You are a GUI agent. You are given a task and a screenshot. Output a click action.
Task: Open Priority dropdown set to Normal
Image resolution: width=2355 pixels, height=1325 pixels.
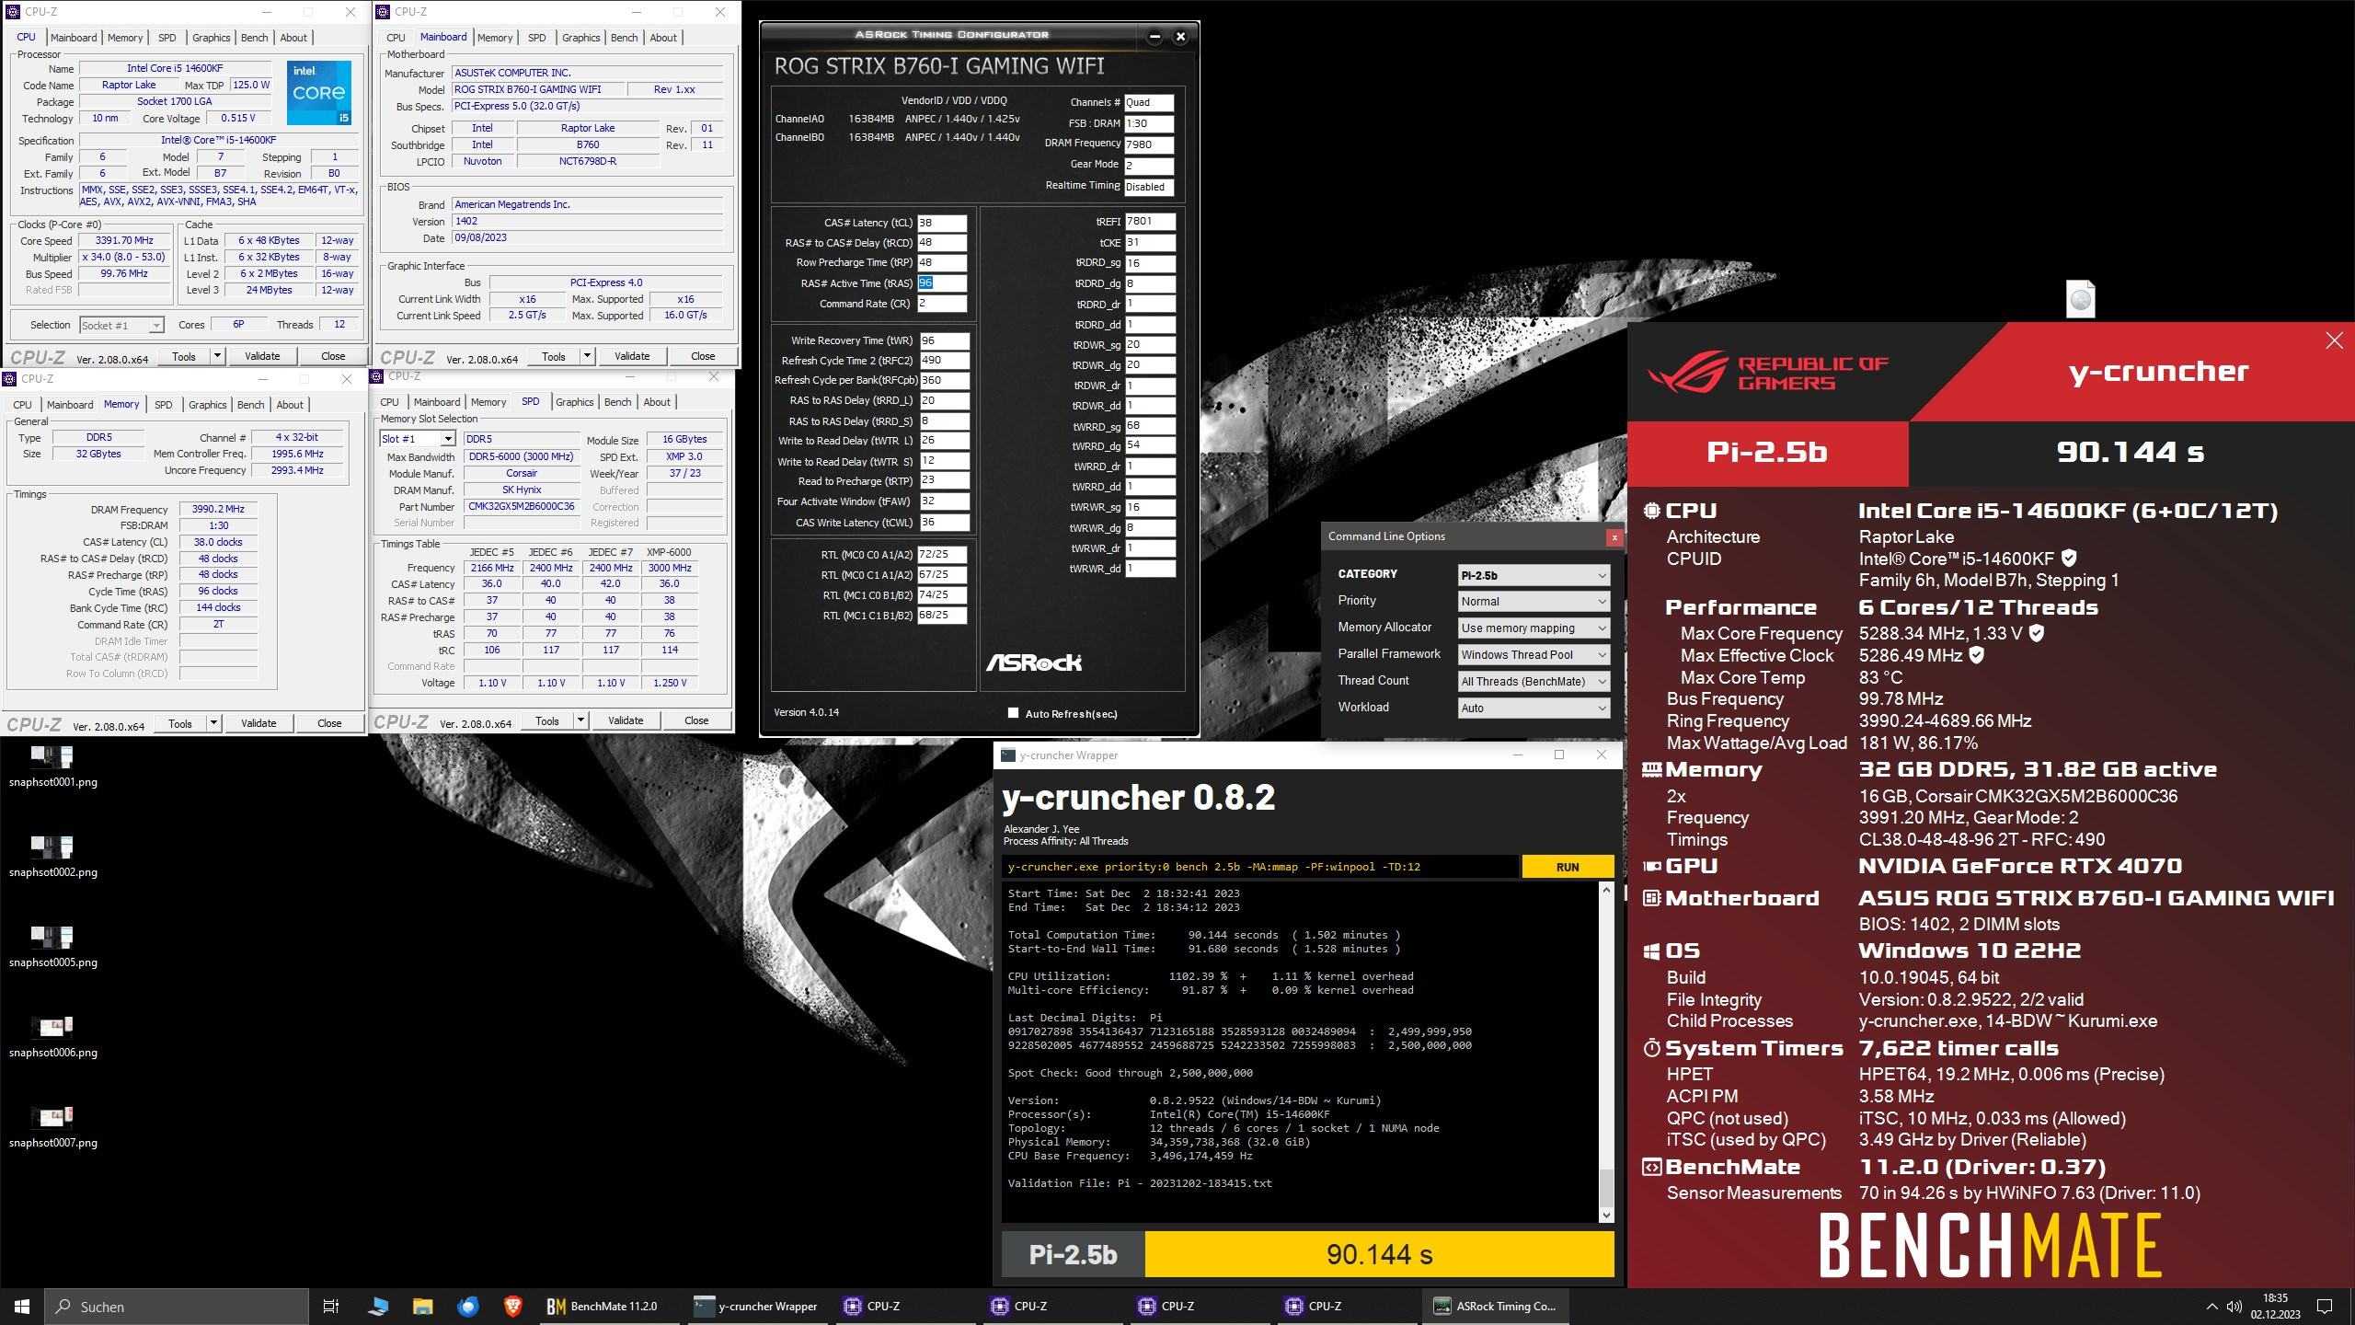1534,601
